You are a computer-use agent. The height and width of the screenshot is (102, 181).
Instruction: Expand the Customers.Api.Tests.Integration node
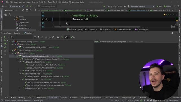[15, 47]
